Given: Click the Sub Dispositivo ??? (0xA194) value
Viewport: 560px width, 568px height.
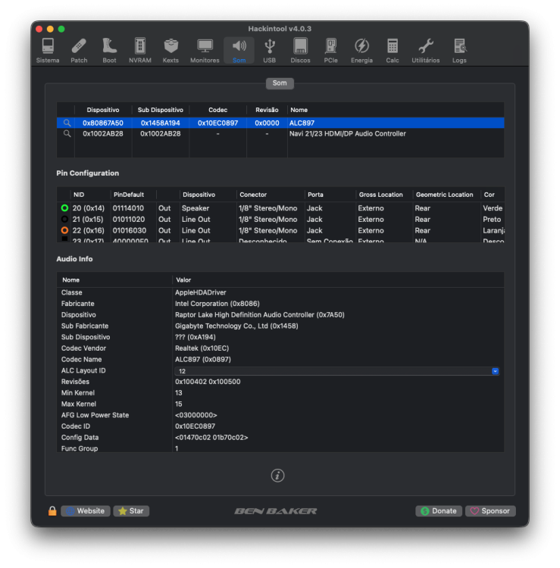Looking at the screenshot, I should tap(196, 337).
